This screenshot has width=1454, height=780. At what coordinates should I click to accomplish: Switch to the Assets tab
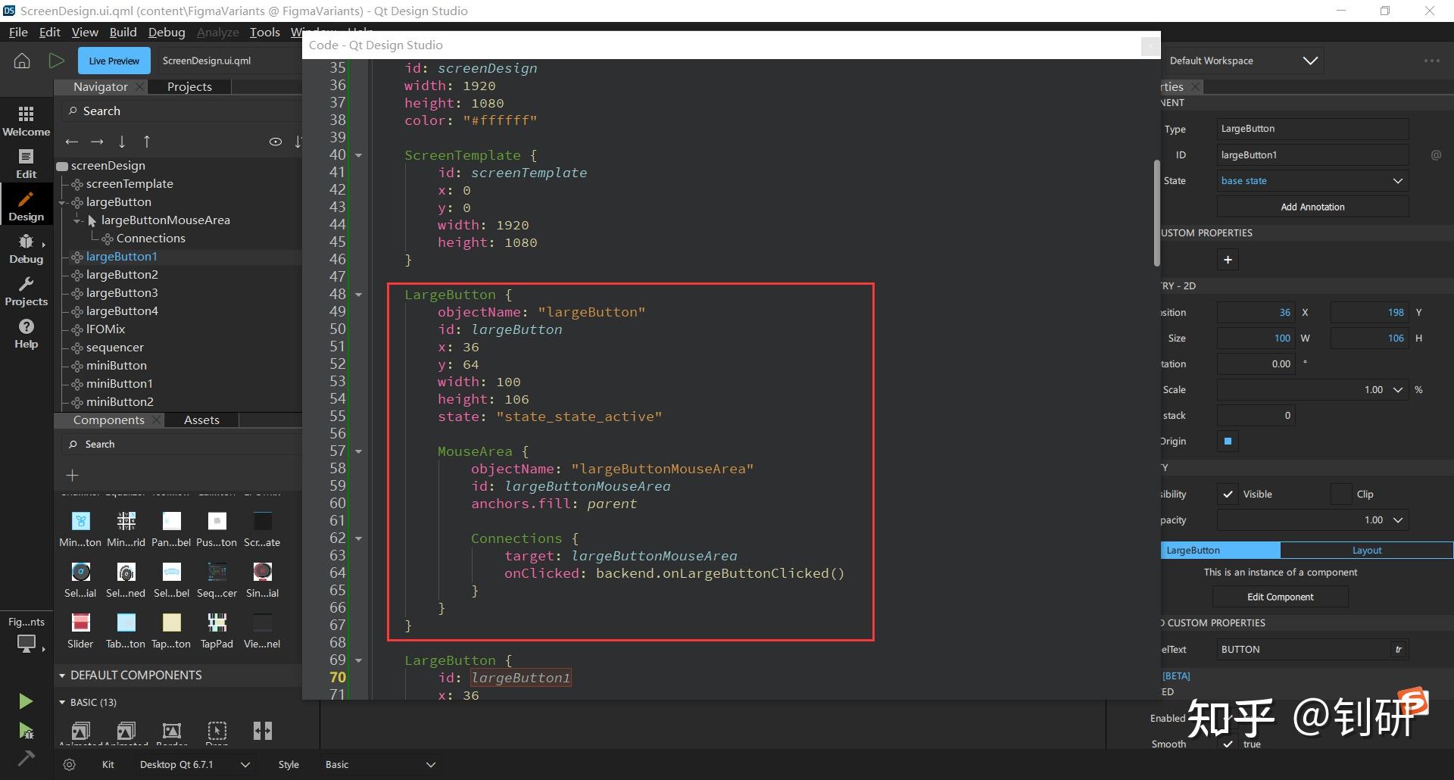[x=201, y=419]
